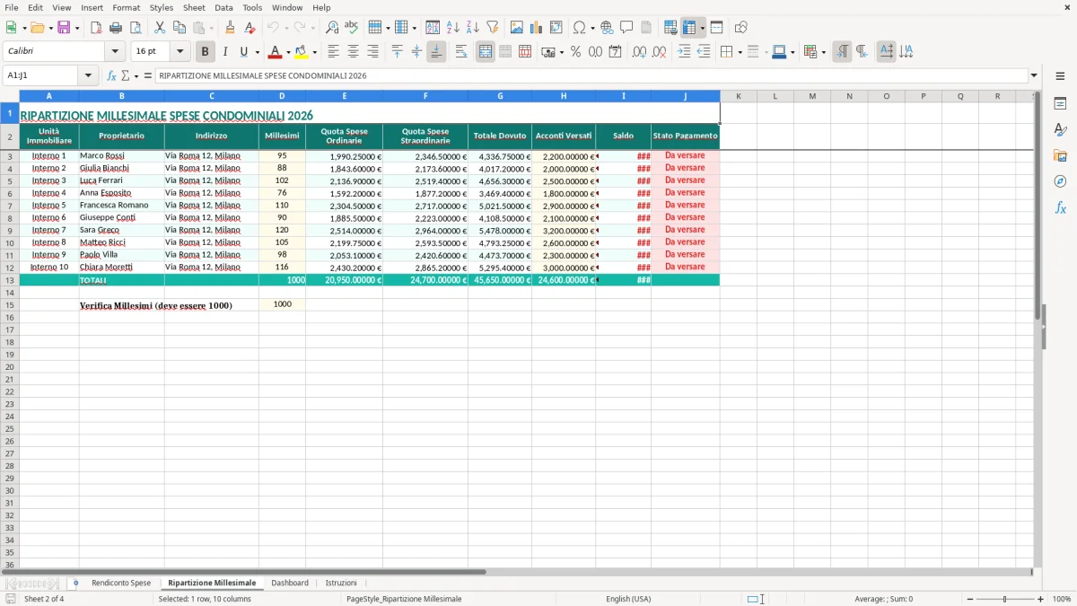
Task: Toggle Align Right
Action: coord(372,51)
